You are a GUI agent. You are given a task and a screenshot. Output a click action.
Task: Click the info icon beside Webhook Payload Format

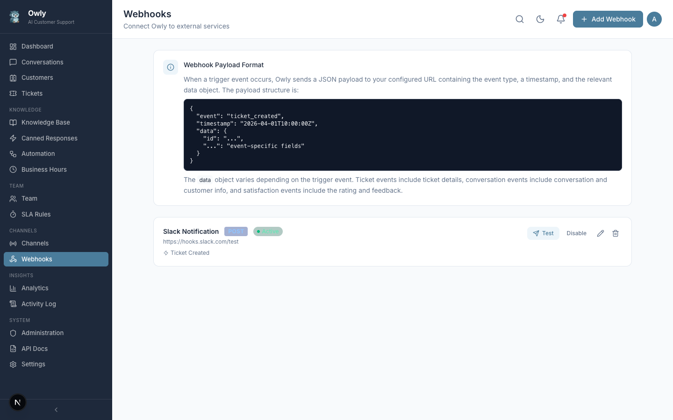(x=171, y=67)
